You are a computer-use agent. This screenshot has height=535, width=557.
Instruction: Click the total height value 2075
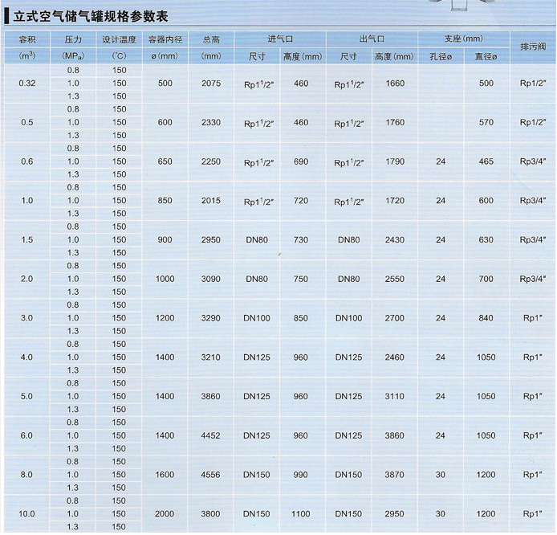click(211, 84)
